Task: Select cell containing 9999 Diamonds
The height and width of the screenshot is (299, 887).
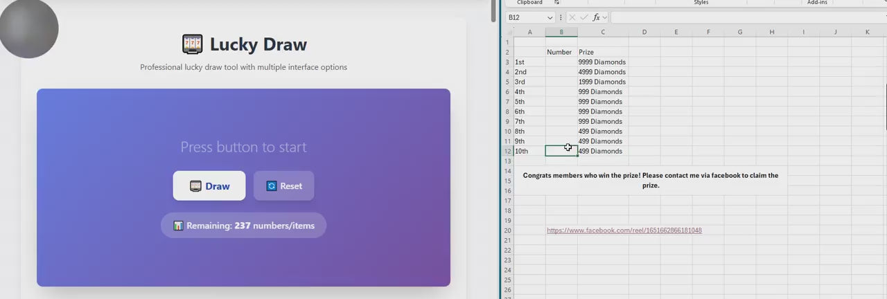Action: 602,62
